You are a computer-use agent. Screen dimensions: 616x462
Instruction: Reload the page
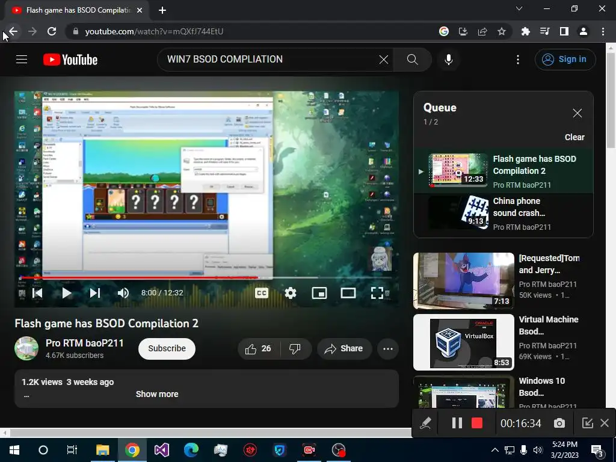tap(52, 31)
